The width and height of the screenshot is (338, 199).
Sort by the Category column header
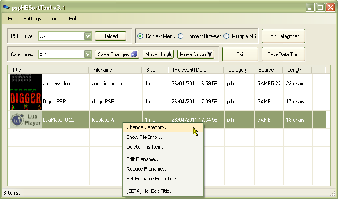[x=239, y=70]
